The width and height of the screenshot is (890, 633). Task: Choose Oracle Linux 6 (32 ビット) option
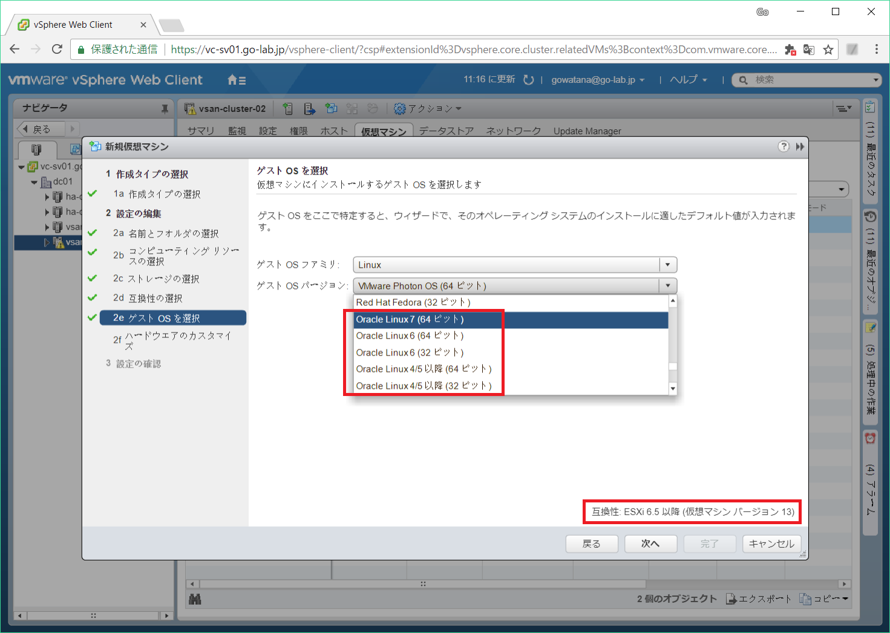(511, 352)
